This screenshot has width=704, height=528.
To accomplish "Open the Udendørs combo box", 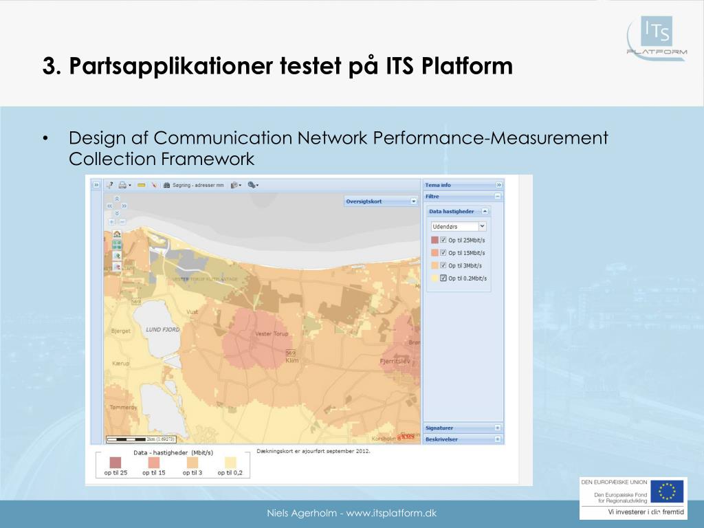I will pos(459,227).
